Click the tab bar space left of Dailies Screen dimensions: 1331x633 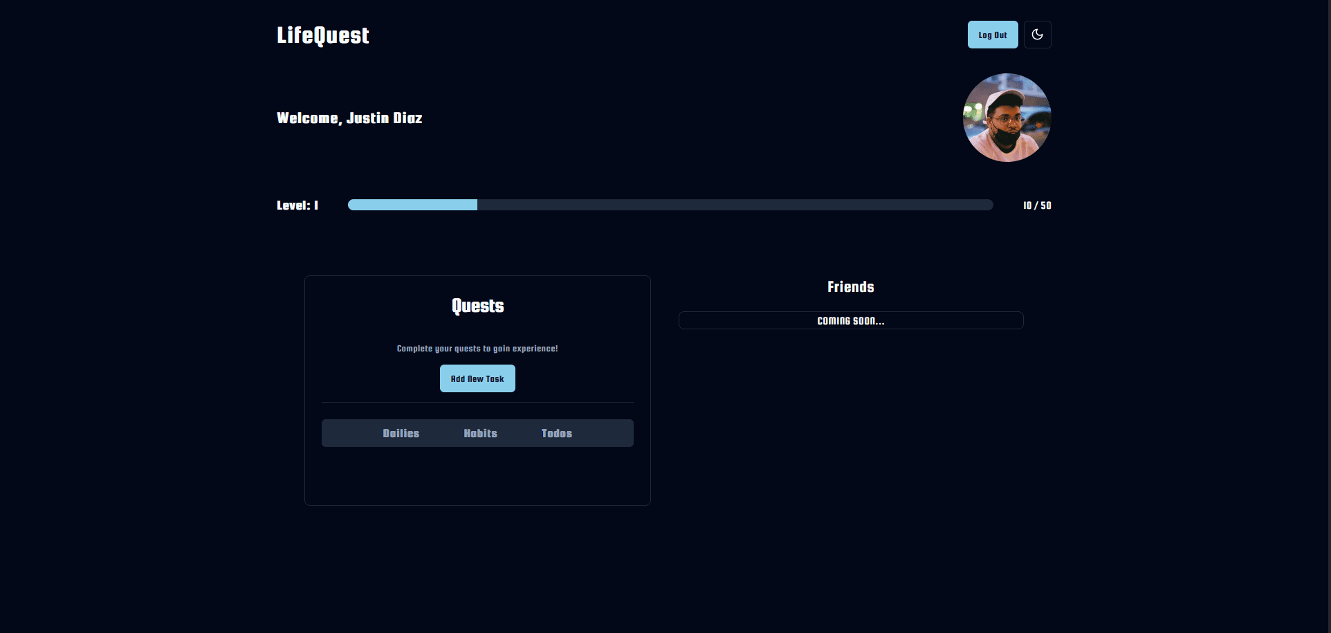pyautogui.click(x=349, y=433)
